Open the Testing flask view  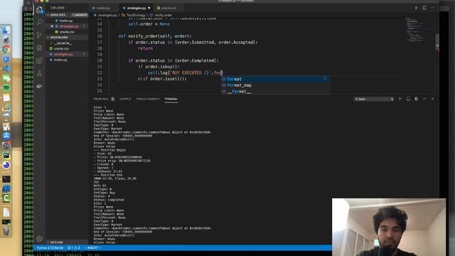click(x=40, y=73)
